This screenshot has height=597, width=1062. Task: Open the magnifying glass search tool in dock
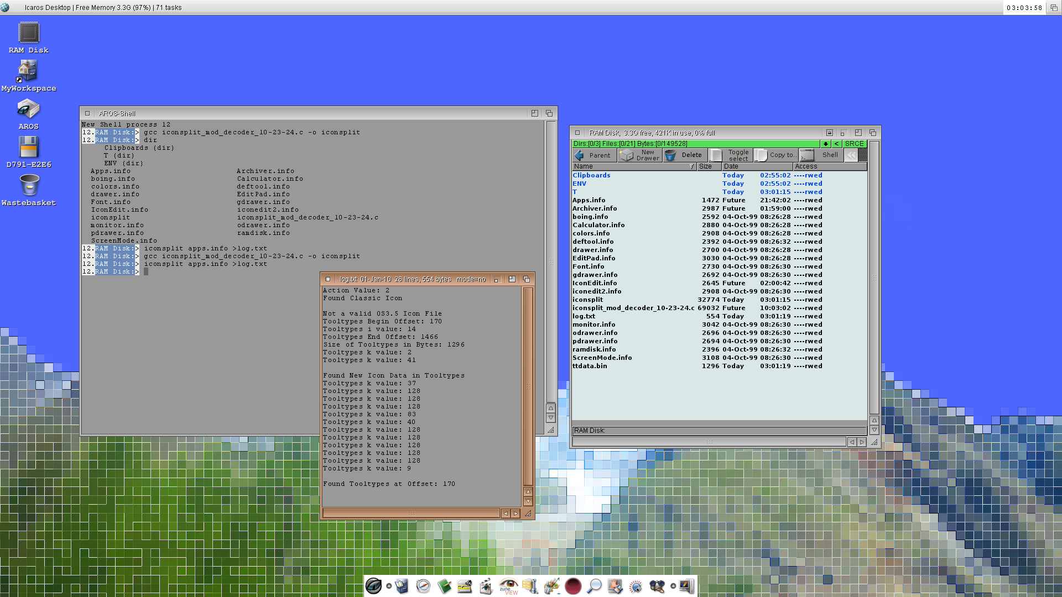tap(594, 586)
